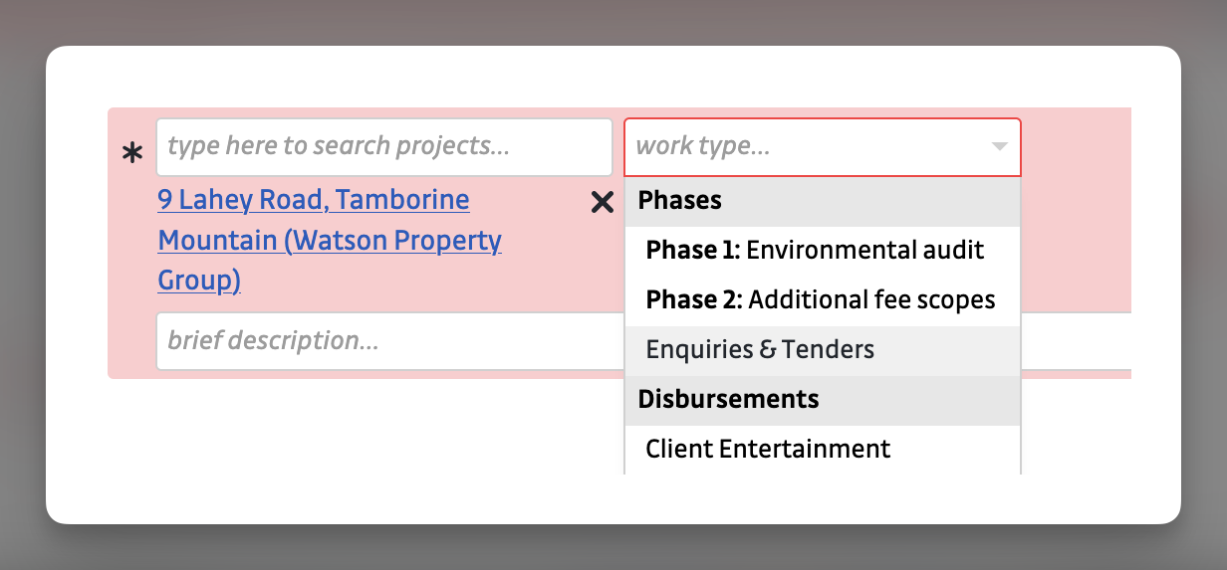The width and height of the screenshot is (1227, 570).
Task: Select Client Entertainment disbursement option
Action: pyautogui.click(x=768, y=449)
